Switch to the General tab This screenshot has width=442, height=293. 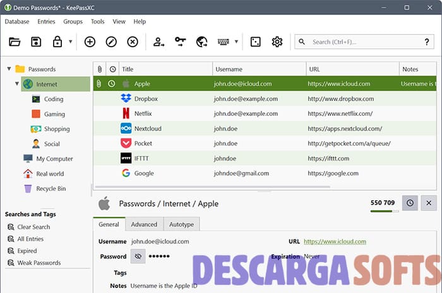coord(109,224)
